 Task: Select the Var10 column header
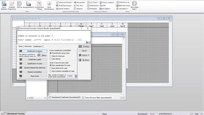pyautogui.click(x=122, y=25)
